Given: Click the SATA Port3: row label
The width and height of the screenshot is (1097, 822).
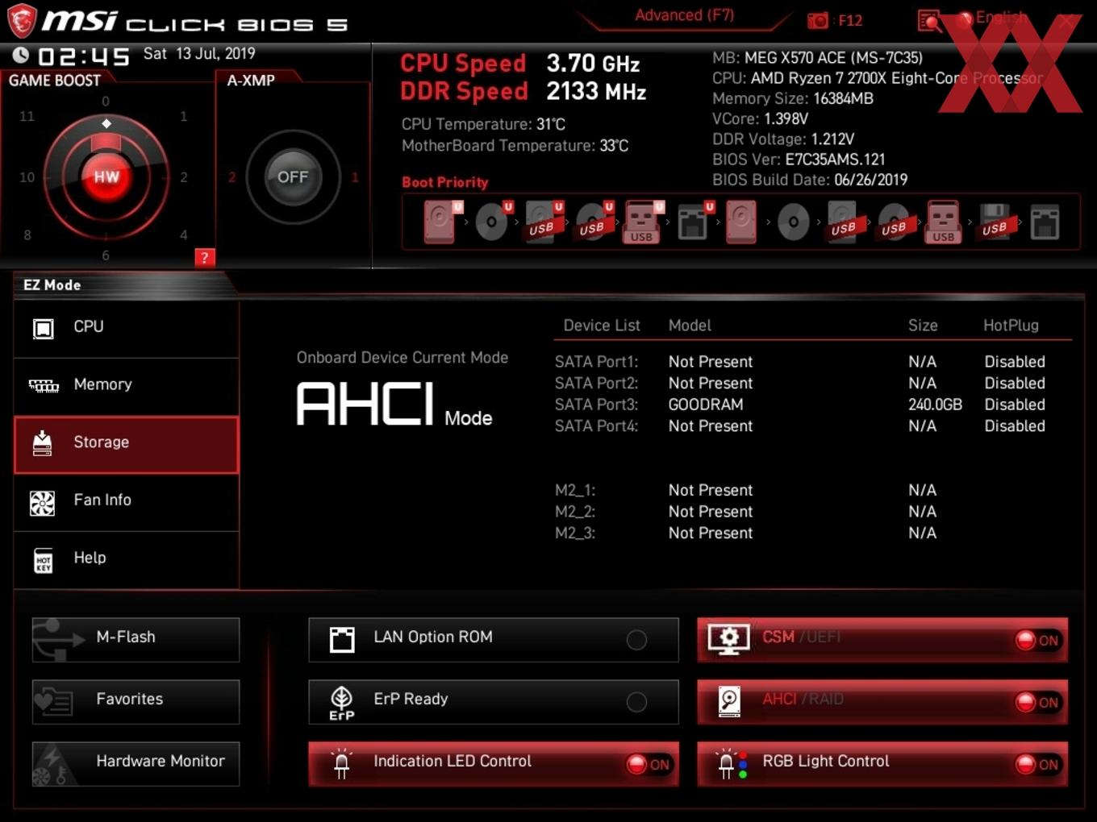Looking at the screenshot, I should pos(596,405).
